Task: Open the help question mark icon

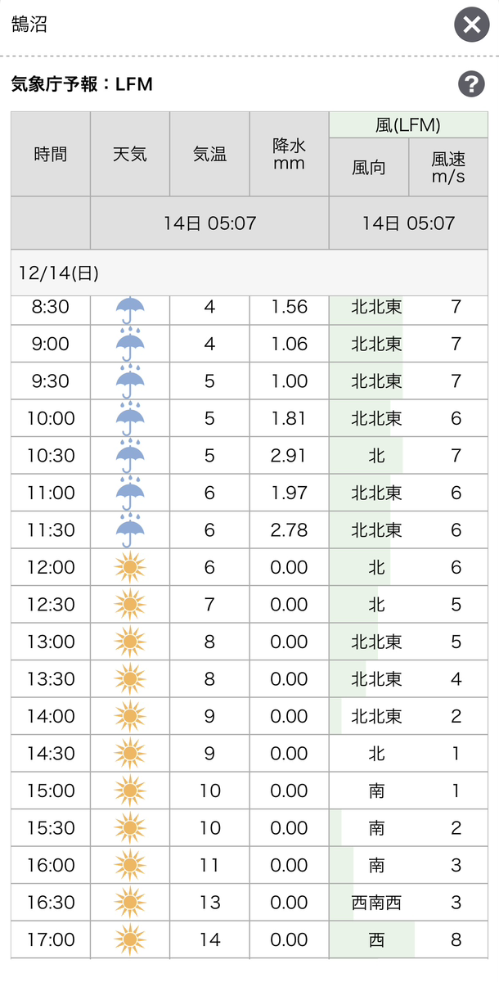Action: (471, 83)
